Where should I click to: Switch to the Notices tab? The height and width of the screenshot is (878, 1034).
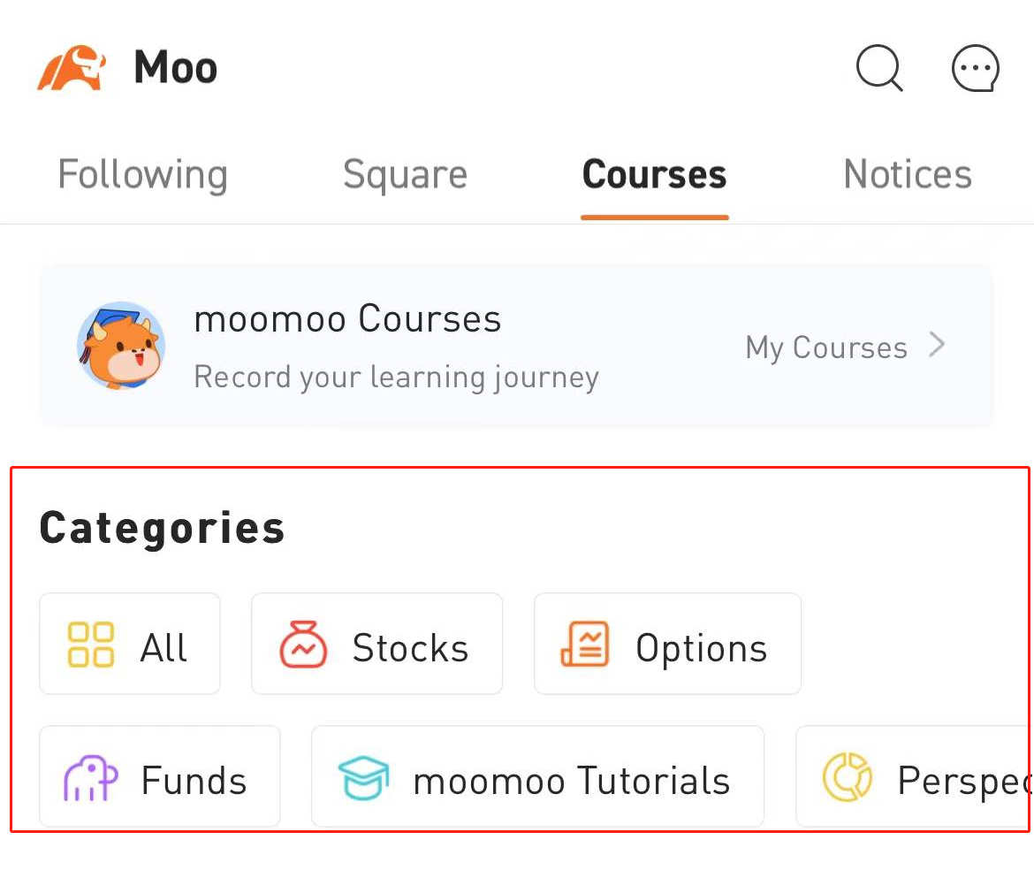click(x=908, y=174)
